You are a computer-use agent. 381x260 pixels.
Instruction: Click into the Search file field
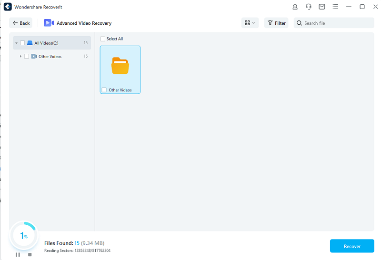coord(334,23)
